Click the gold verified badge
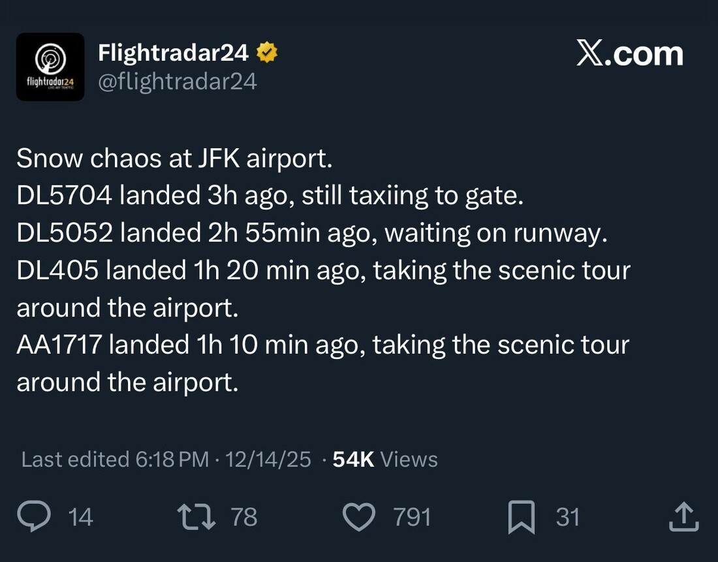Screen dimensions: 718x562 click(267, 53)
